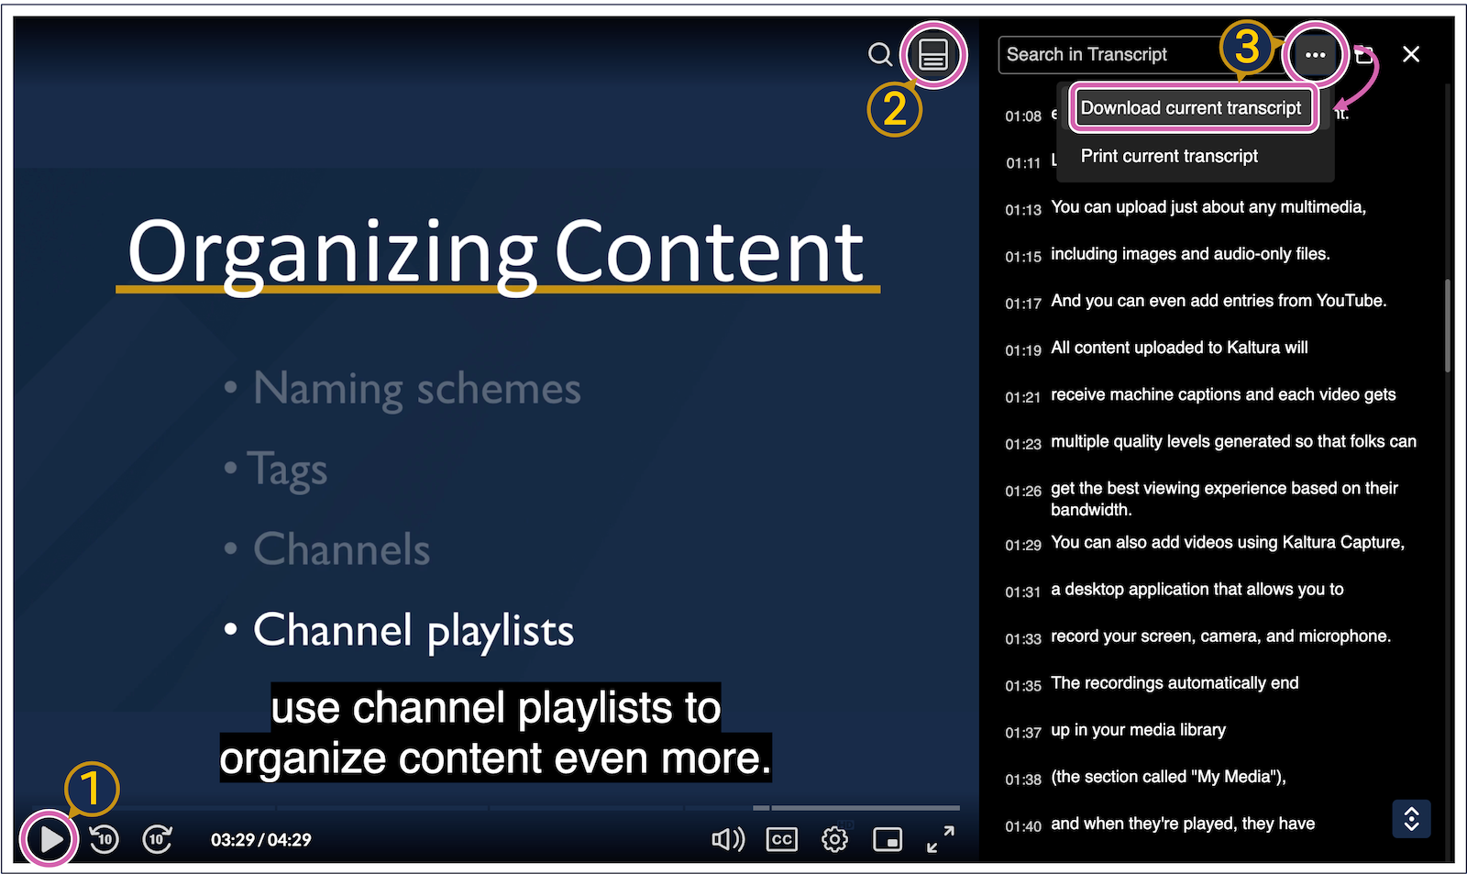Rewind 10 seconds button
This screenshot has height=874, width=1467.
(x=105, y=838)
